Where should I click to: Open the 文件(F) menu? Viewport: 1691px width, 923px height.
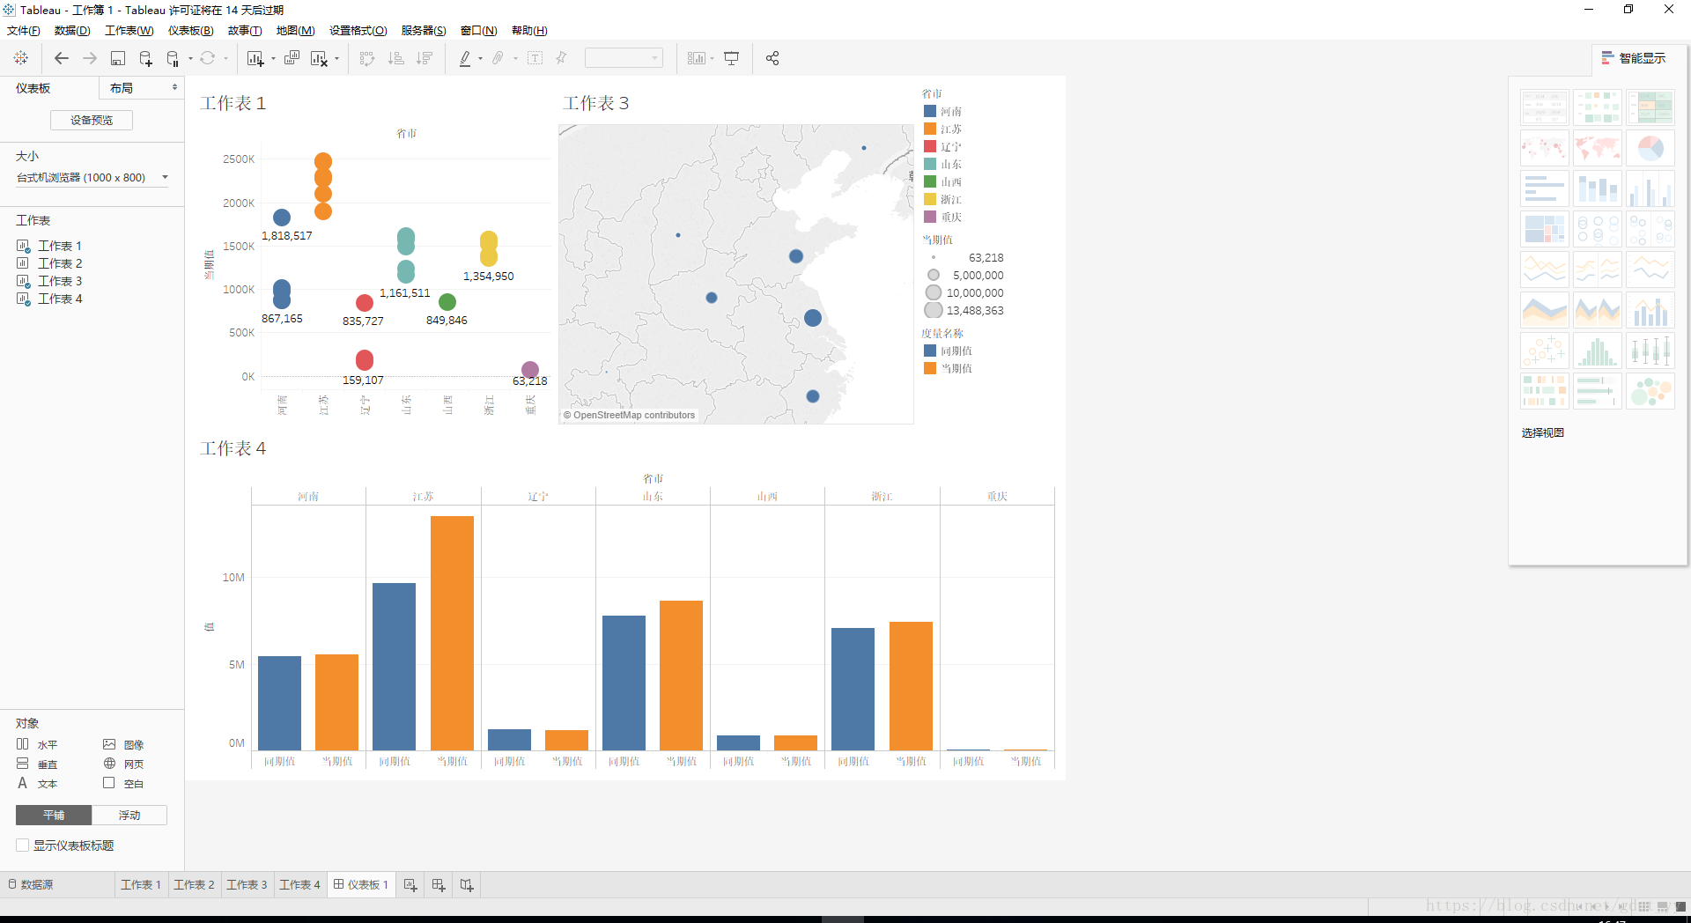[x=24, y=31]
